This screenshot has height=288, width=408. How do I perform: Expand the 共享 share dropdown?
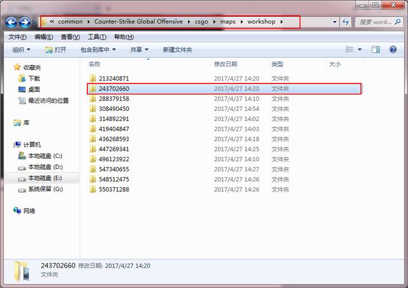[x=139, y=50]
